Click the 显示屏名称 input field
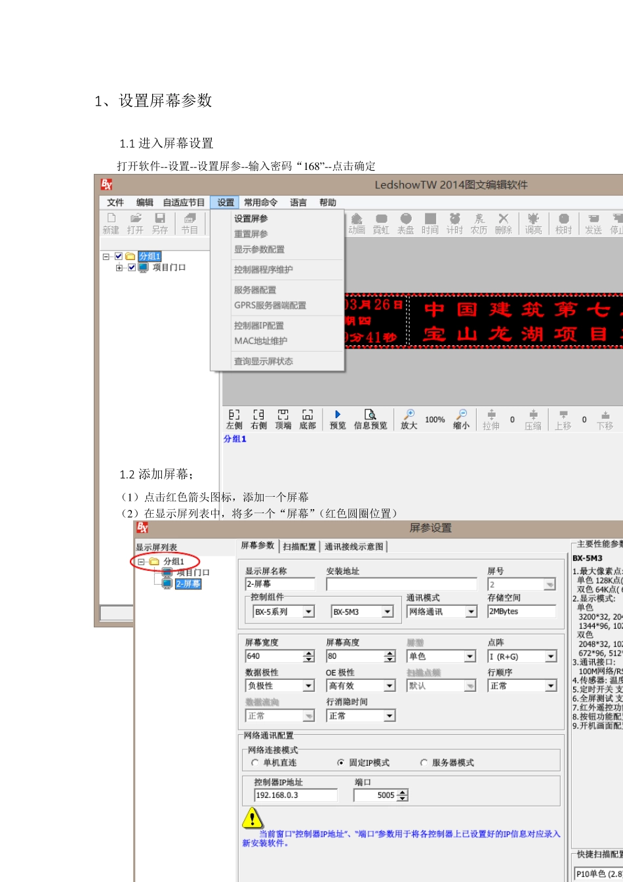Screen dimensions: 623x882 pyautogui.click(x=280, y=584)
